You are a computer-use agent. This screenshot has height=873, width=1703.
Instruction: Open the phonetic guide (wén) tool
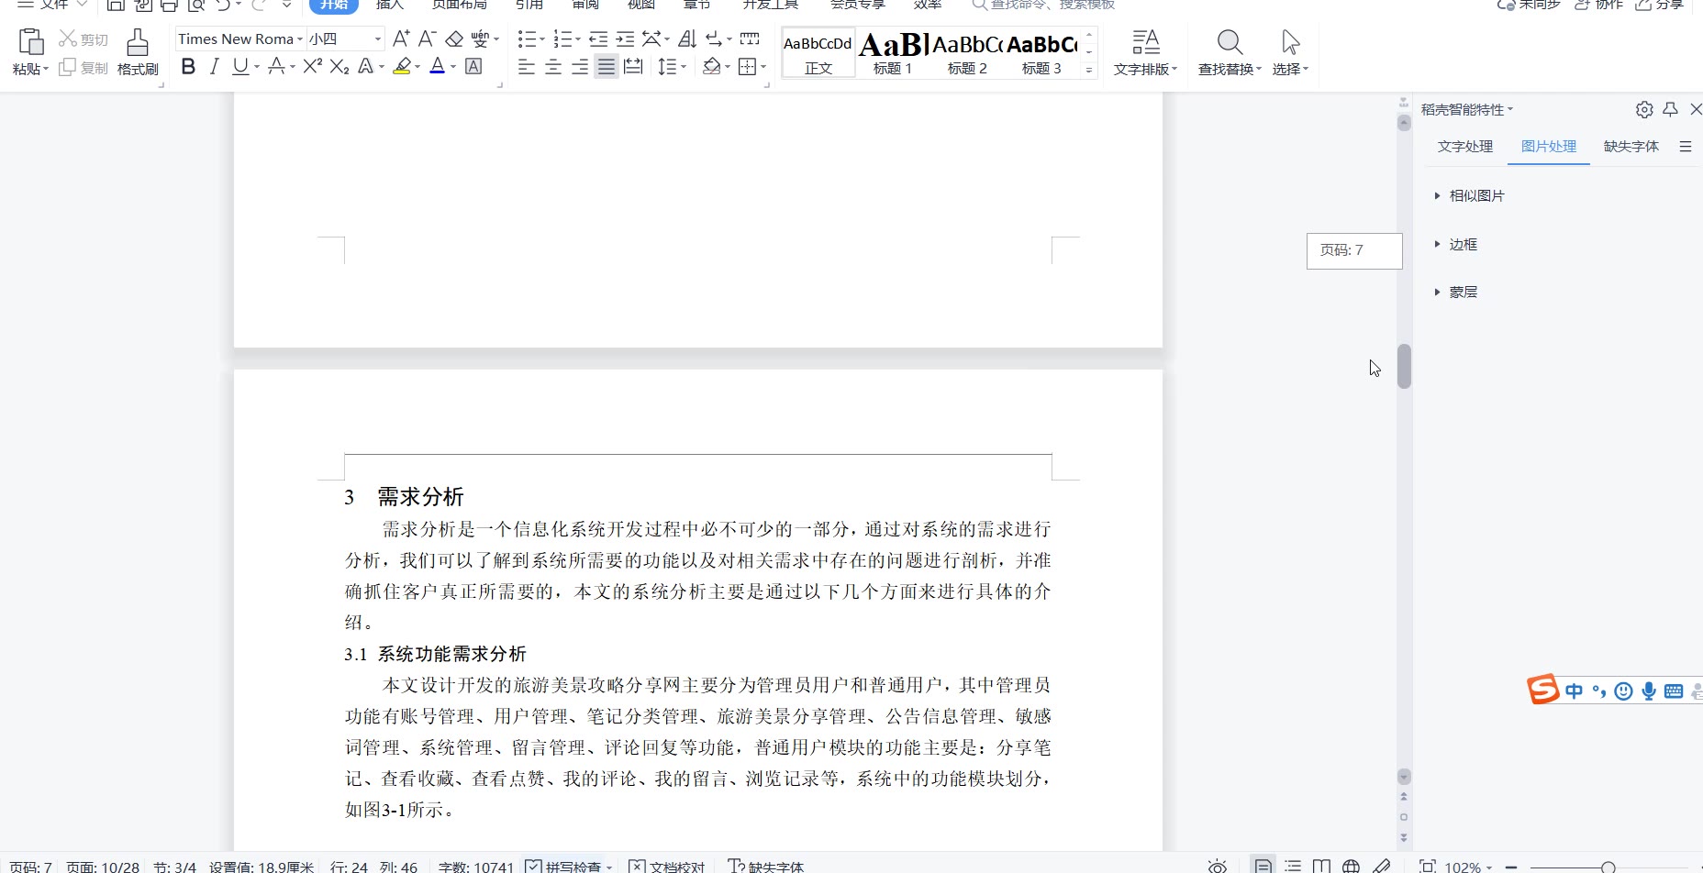tap(480, 39)
